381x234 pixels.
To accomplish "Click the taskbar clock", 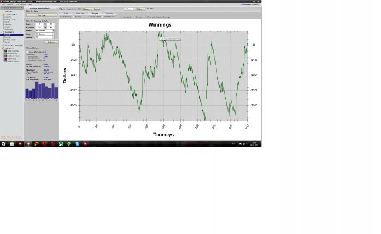I will [x=254, y=144].
